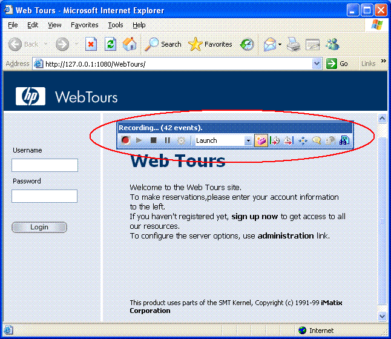Expand the address bar URL history dropdown
Screen dimensions: 391x339
pos(317,64)
